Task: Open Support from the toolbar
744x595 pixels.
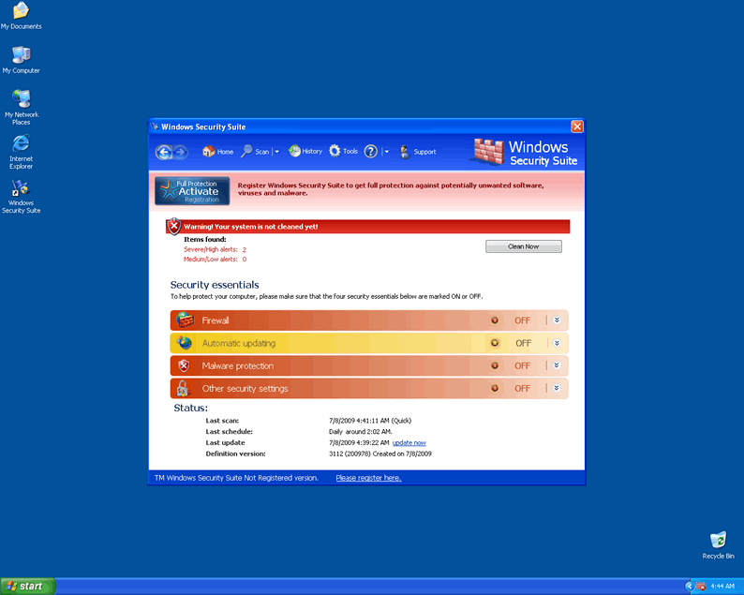Action: tap(406, 152)
